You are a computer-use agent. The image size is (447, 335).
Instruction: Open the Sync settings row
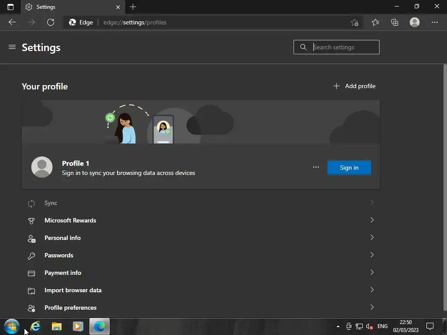click(201, 203)
